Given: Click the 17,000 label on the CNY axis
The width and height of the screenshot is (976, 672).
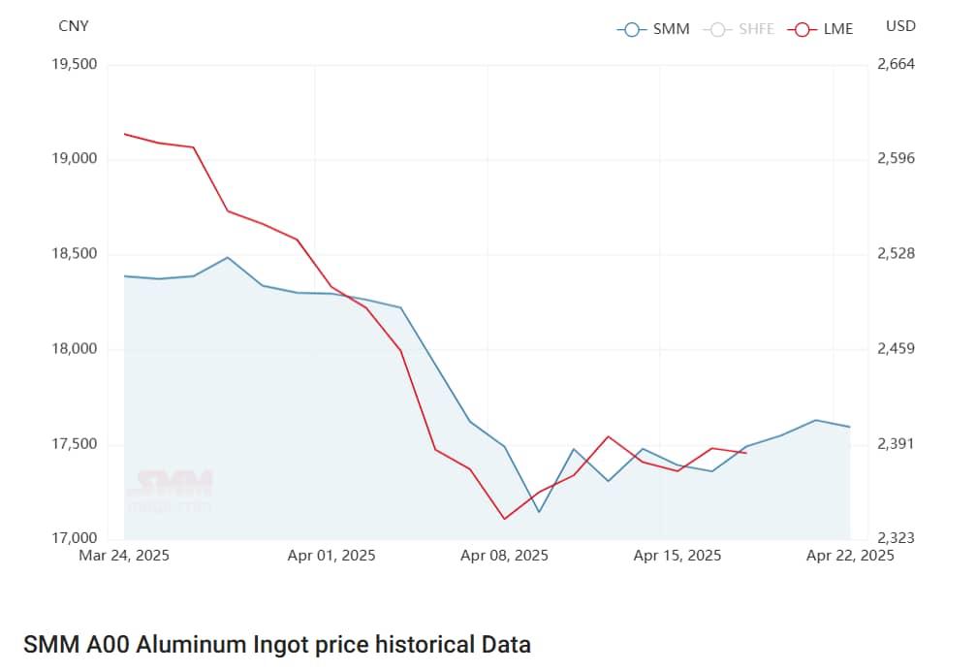Looking at the screenshot, I should tap(74, 539).
